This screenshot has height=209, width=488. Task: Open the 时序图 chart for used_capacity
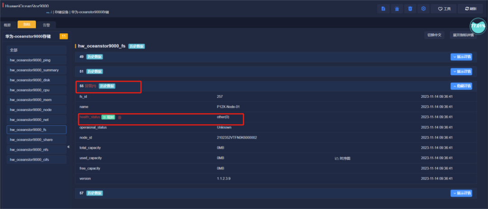pyautogui.click(x=343, y=159)
